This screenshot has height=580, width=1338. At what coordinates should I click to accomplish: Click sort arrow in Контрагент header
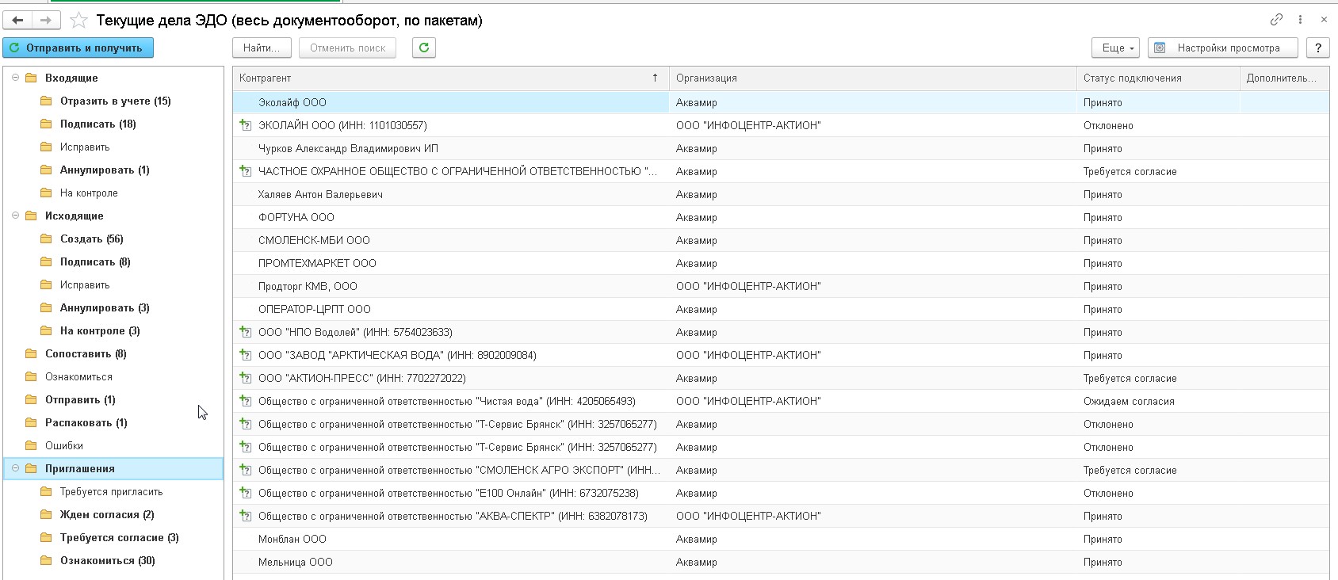tap(655, 78)
